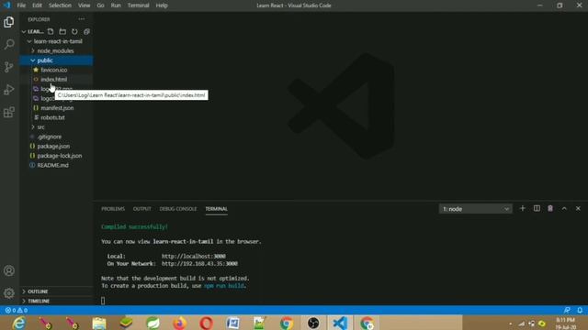588x330 pixels.
Task: Open the Search view in activity bar
Action: point(9,44)
